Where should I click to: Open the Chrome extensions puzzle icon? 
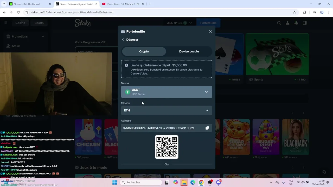pyautogui.click(x=304, y=12)
